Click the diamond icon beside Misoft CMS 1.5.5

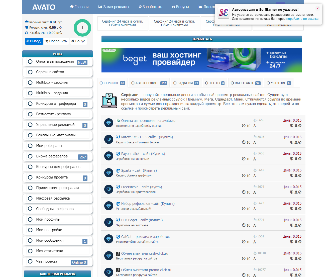click(x=109, y=139)
